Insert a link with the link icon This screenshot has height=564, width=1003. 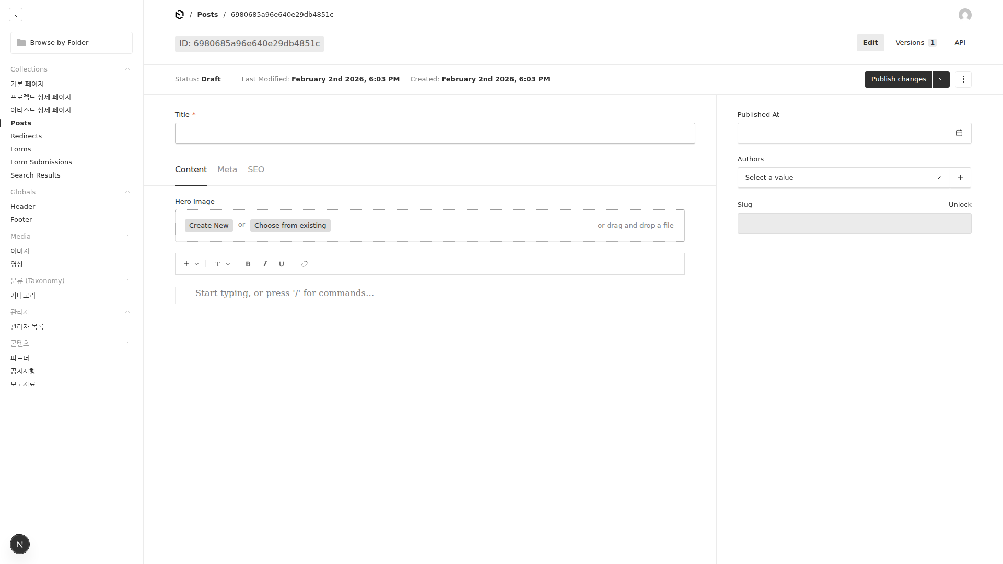pos(305,264)
